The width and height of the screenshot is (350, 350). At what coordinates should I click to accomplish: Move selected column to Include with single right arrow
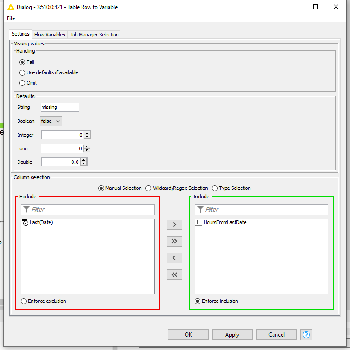174,224
